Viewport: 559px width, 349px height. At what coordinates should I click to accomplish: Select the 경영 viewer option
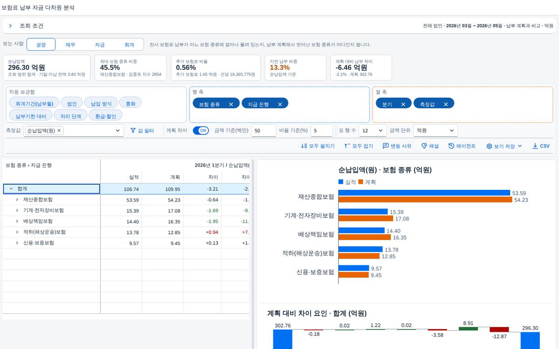click(x=41, y=45)
